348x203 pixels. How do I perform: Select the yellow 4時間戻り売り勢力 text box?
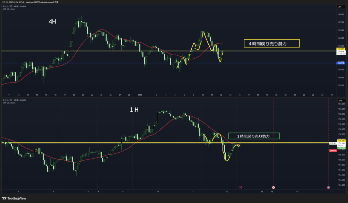point(272,43)
